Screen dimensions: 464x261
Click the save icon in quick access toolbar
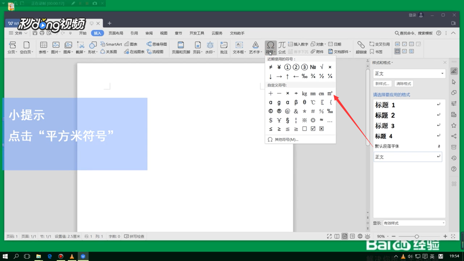pyautogui.click(x=35, y=33)
